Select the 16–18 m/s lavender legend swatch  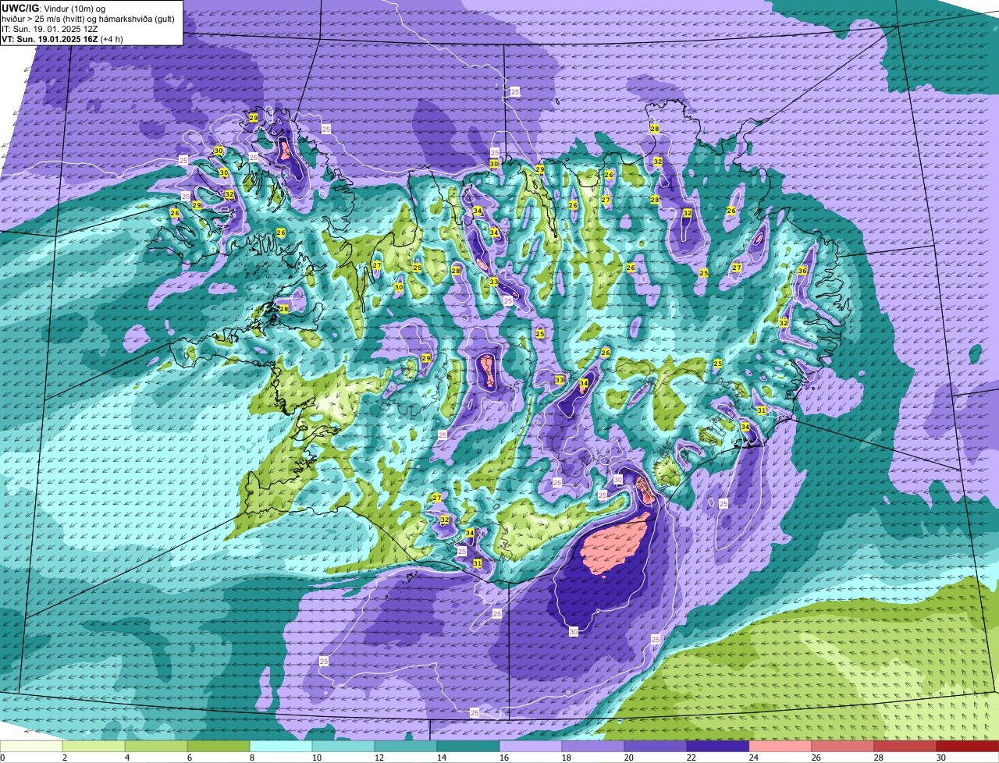pyautogui.click(x=531, y=746)
